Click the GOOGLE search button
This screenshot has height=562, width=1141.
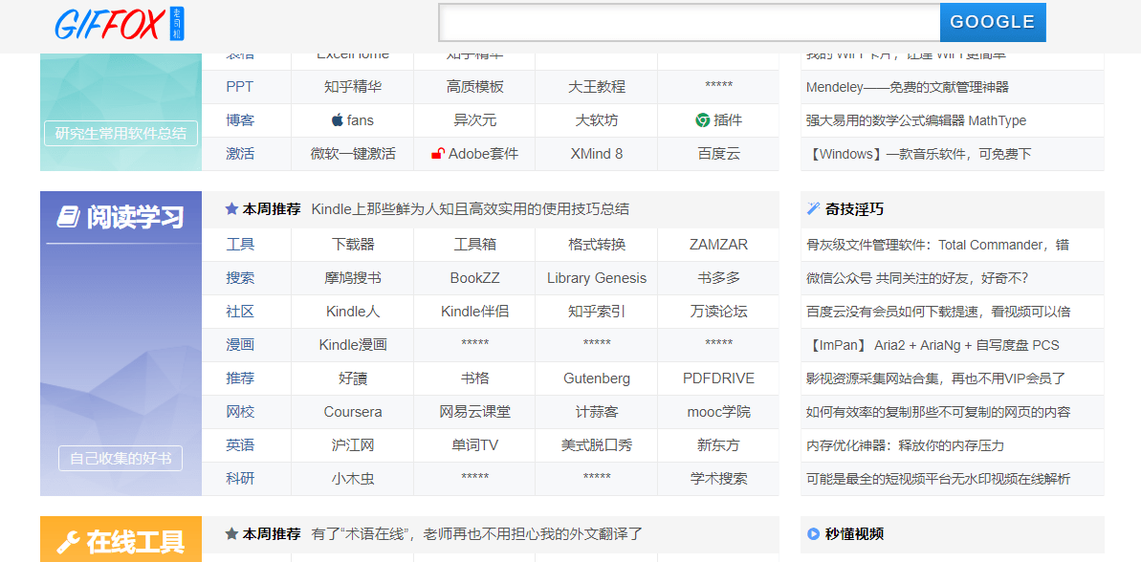pyautogui.click(x=993, y=23)
